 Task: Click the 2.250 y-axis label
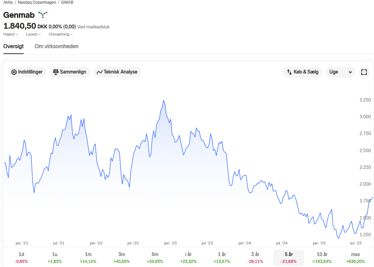click(365, 167)
